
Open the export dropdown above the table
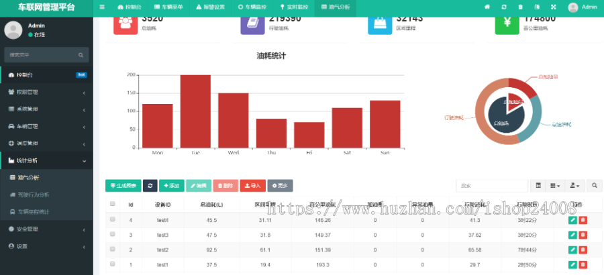(x=574, y=186)
